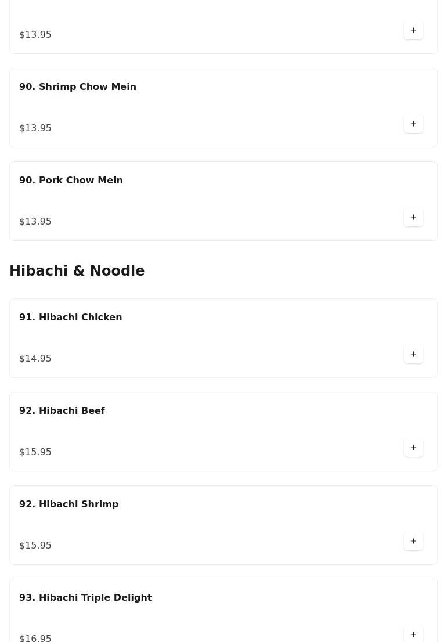Open the 90. Shrimp Chow Mein title
The width and height of the screenshot is (447, 642).
78,86
